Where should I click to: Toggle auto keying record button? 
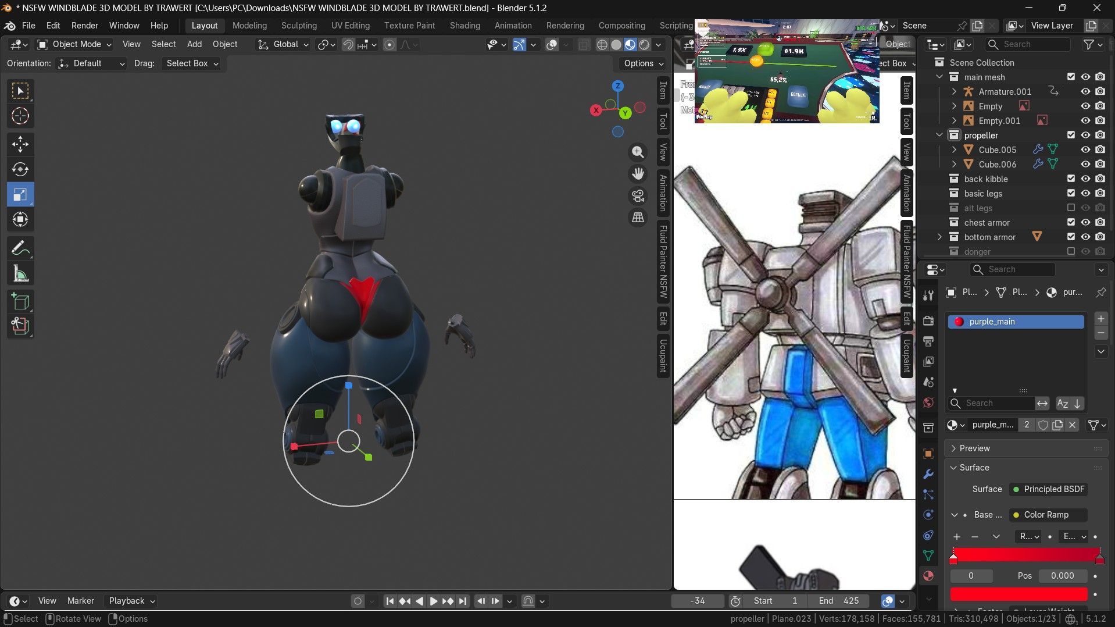pyautogui.click(x=358, y=601)
